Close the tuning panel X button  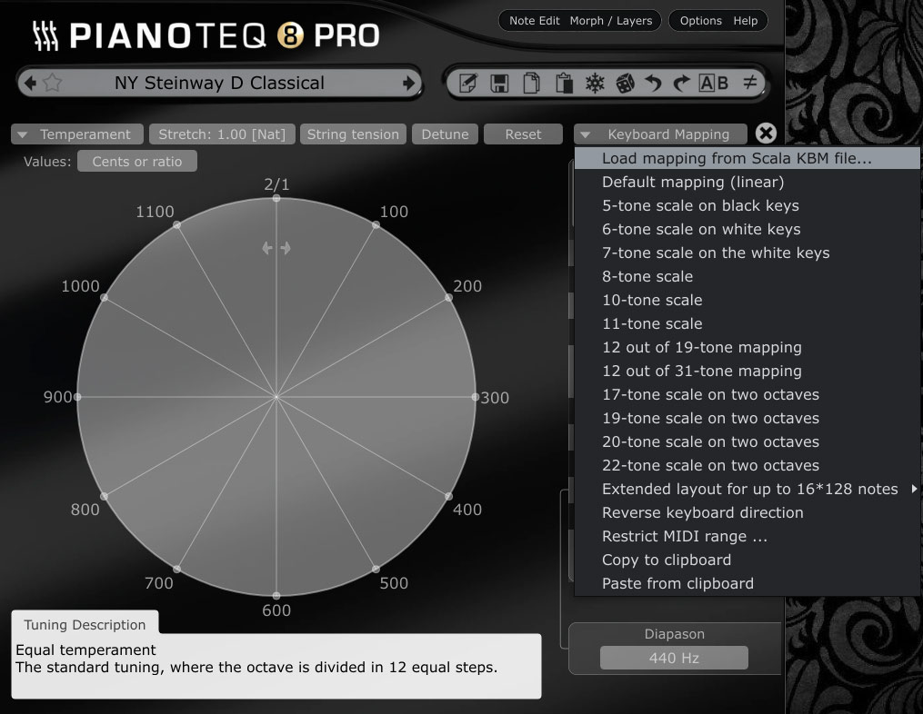(766, 134)
